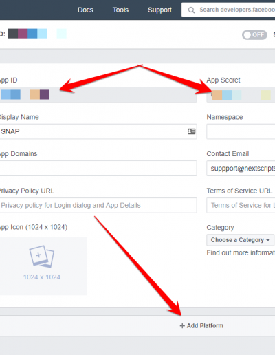Click the Category dropdown arrow

267,240
